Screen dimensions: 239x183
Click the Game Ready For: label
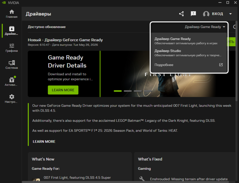[46, 169]
